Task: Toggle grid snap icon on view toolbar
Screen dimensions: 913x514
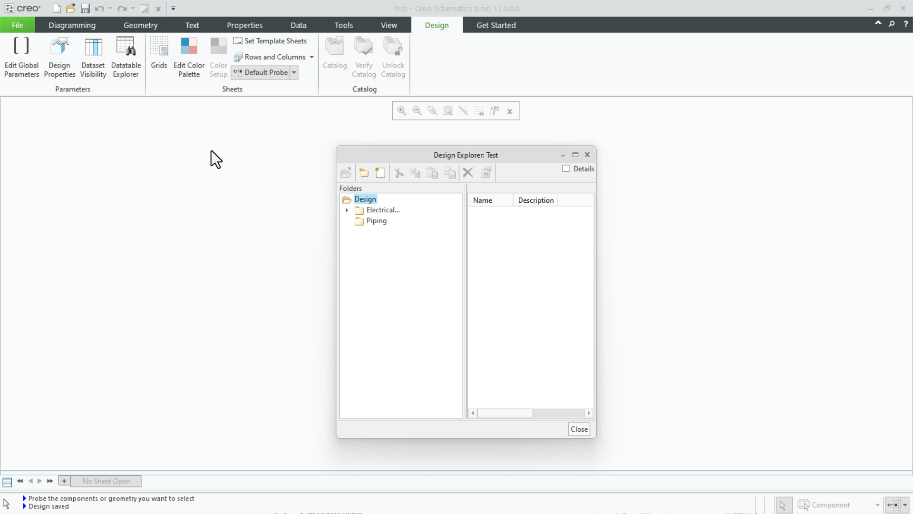Action: tap(463, 111)
